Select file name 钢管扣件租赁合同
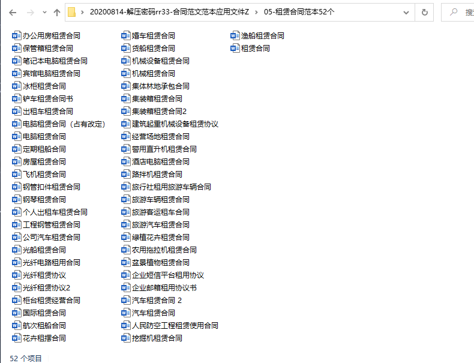This screenshot has width=474, height=363. [x=52, y=187]
